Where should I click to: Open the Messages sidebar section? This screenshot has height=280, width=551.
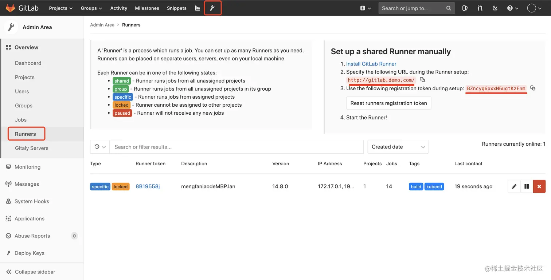[x=27, y=184]
